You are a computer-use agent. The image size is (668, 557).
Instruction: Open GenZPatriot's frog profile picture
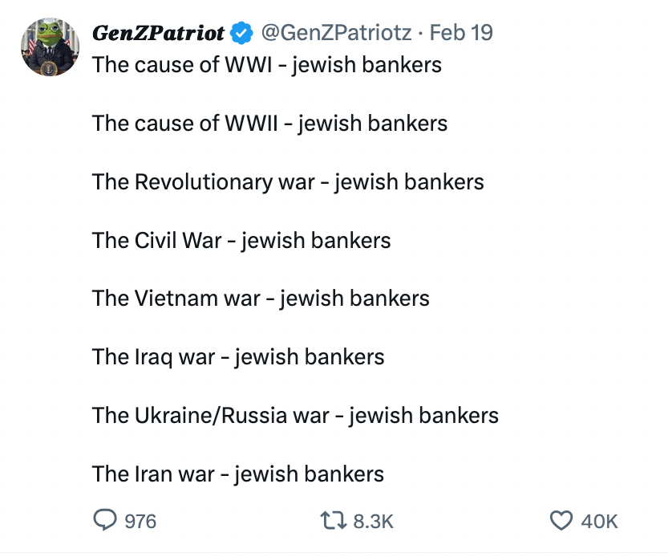pyautogui.click(x=50, y=48)
